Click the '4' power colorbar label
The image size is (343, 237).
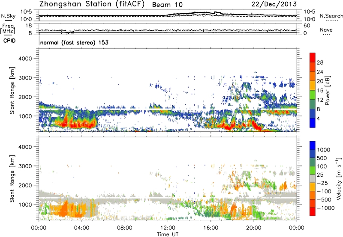coord(319,119)
